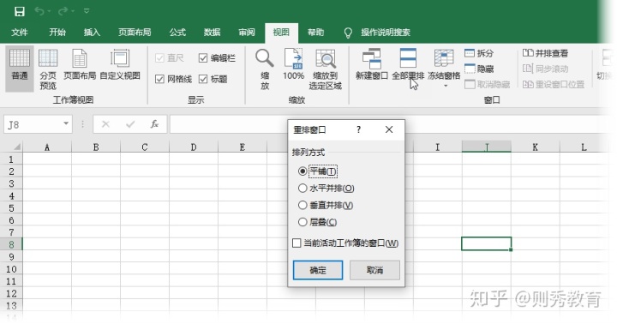Switch to the 插入 tab

tap(92, 33)
